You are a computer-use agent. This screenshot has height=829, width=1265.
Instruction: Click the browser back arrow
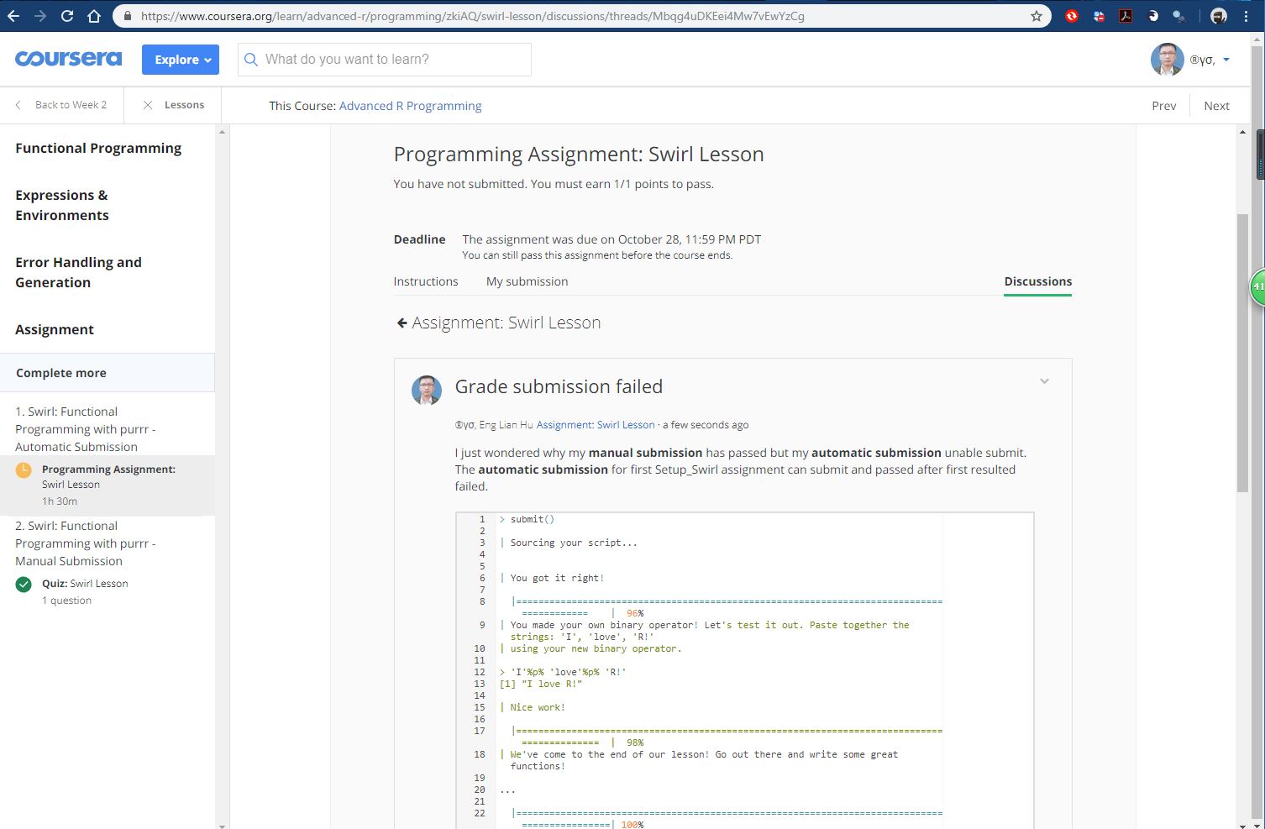pyautogui.click(x=13, y=16)
